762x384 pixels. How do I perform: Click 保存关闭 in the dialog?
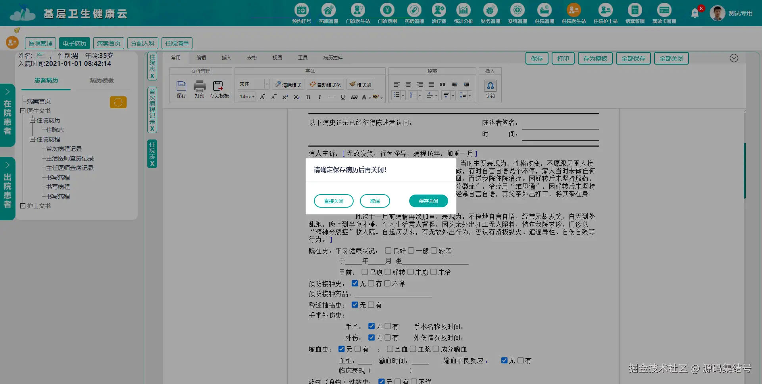[x=429, y=201]
